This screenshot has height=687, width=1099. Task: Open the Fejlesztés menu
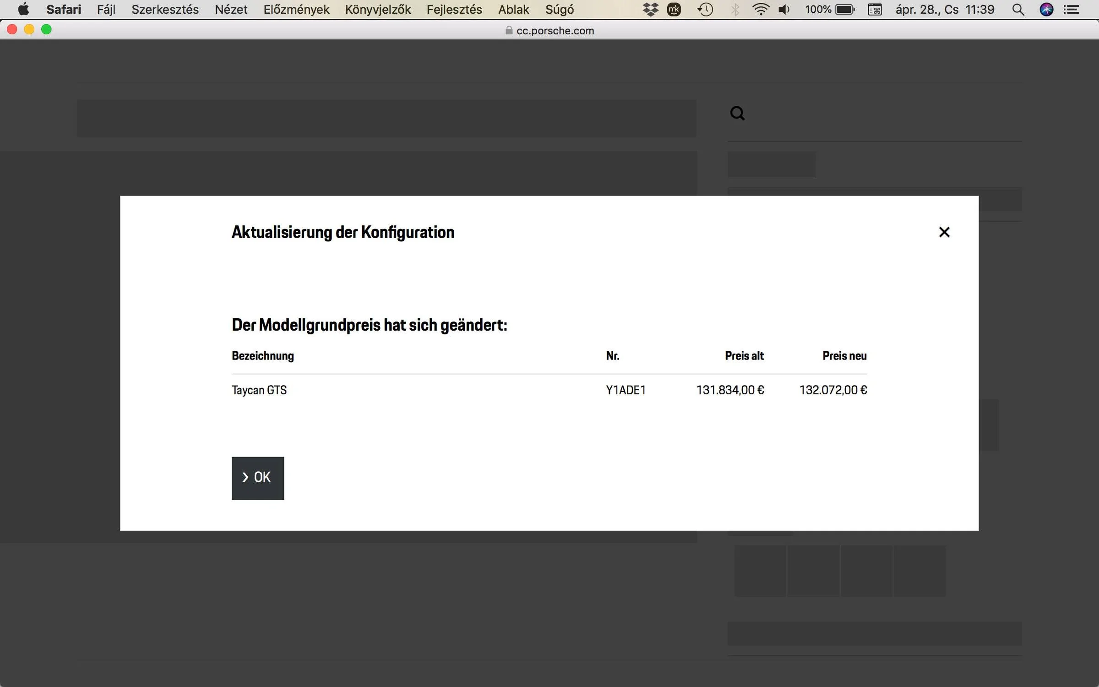point(454,10)
